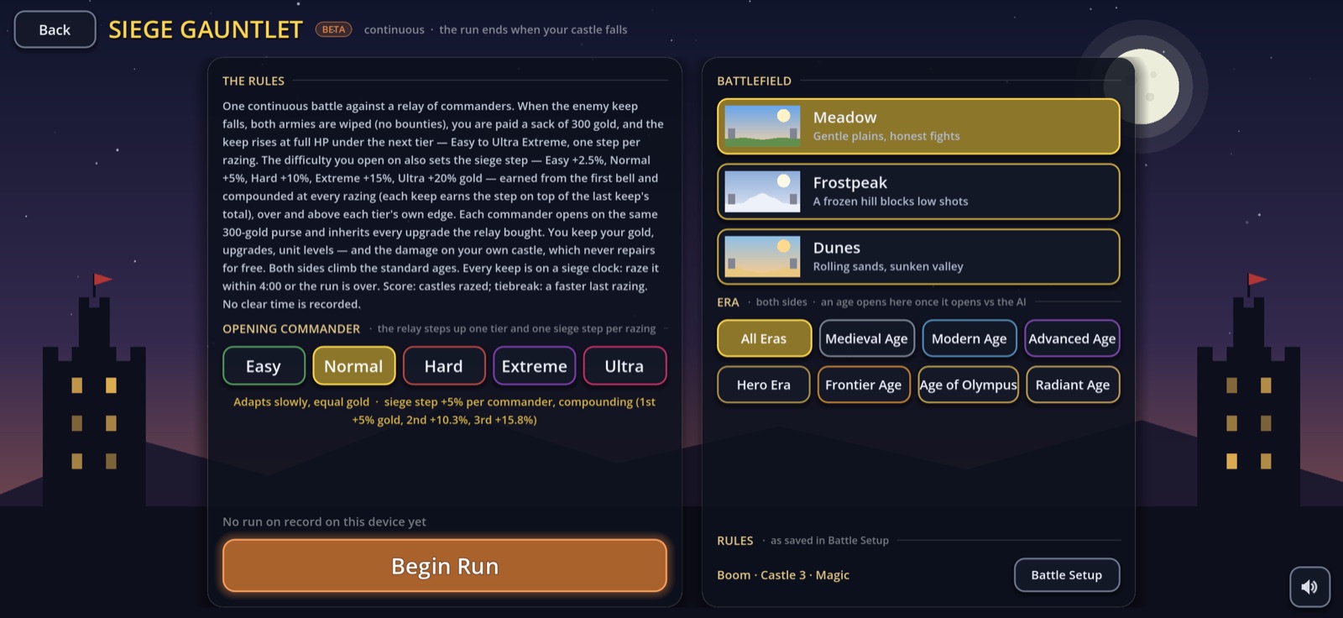Click the Frostpeak snowy hill thumbnail
This screenshot has width=1343, height=618.
[x=762, y=191]
